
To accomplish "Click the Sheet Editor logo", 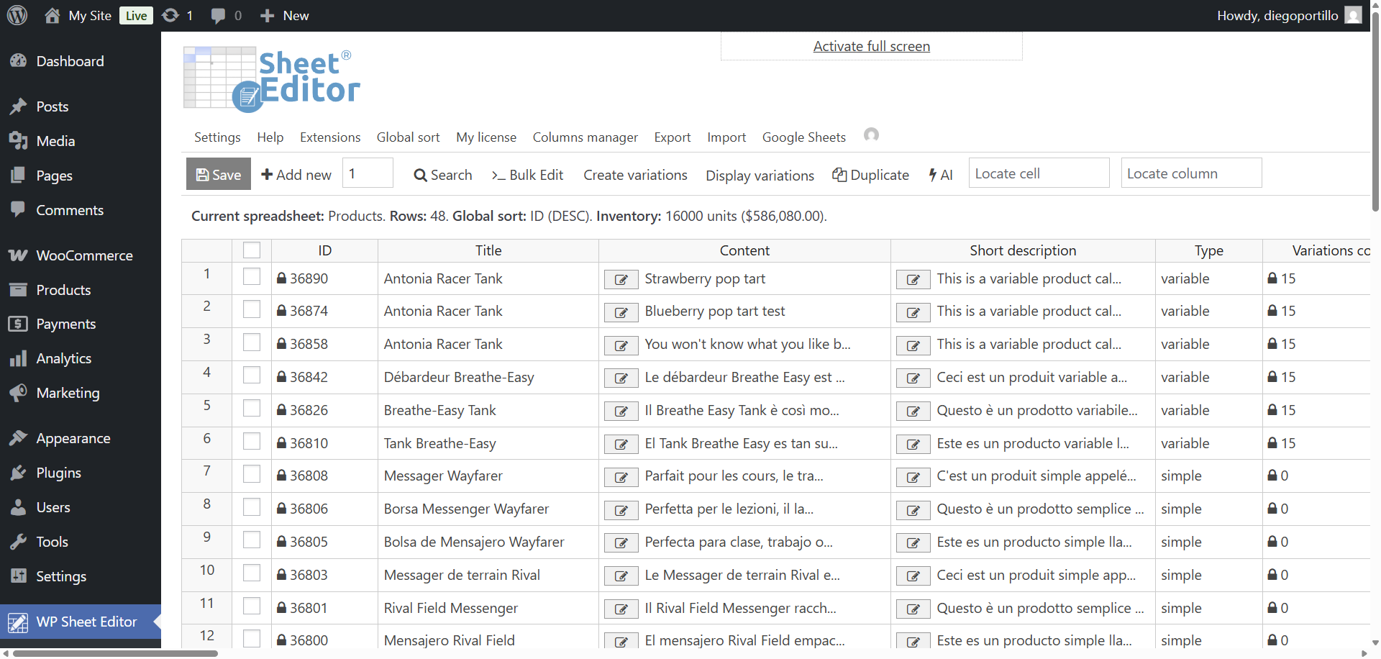I will coord(272,80).
